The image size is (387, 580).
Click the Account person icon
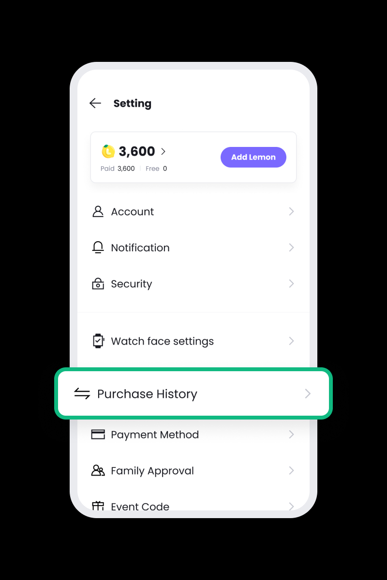click(98, 212)
